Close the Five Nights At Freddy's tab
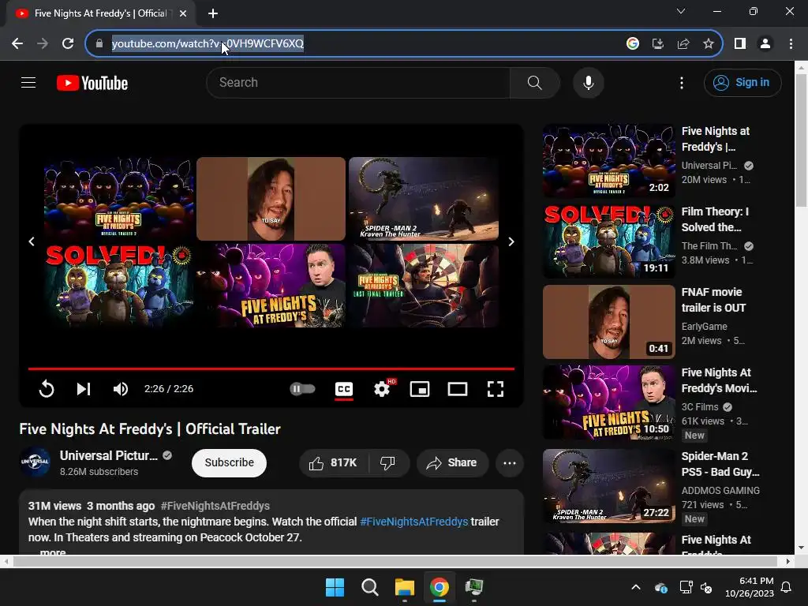 (183, 13)
